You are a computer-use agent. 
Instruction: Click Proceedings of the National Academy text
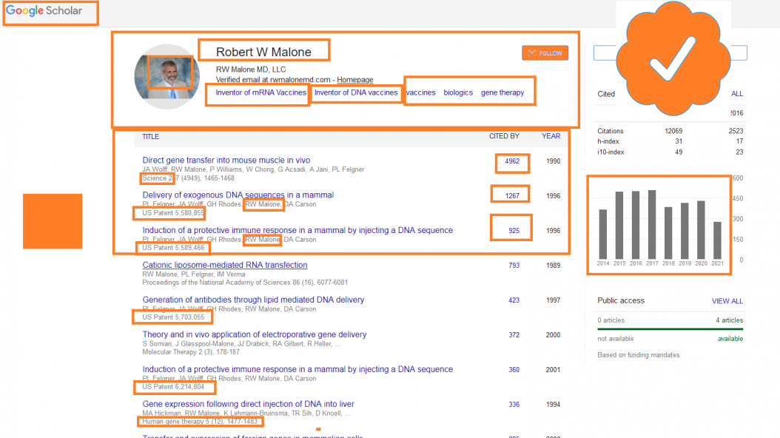coord(245,282)
